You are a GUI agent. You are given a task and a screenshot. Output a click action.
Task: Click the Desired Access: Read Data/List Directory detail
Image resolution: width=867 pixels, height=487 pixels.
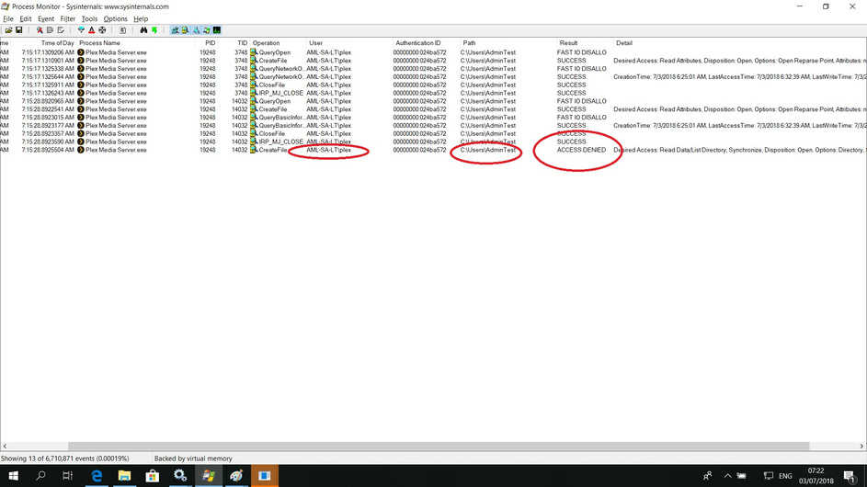[740, 150]
